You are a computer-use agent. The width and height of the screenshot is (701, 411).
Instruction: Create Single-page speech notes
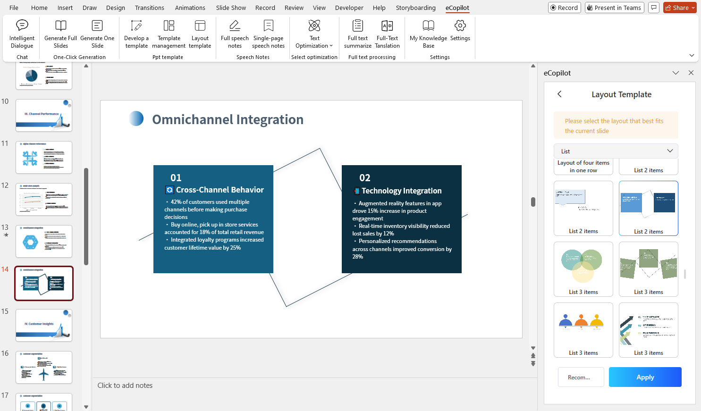(268, 33)
